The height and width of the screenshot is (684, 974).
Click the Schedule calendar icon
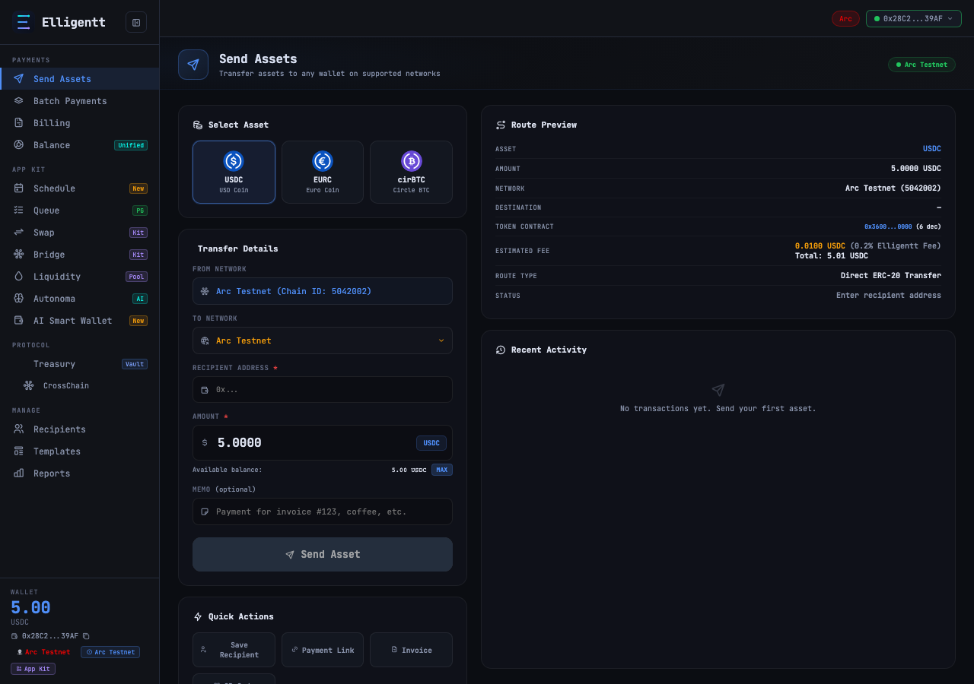[x=19, y=188]
